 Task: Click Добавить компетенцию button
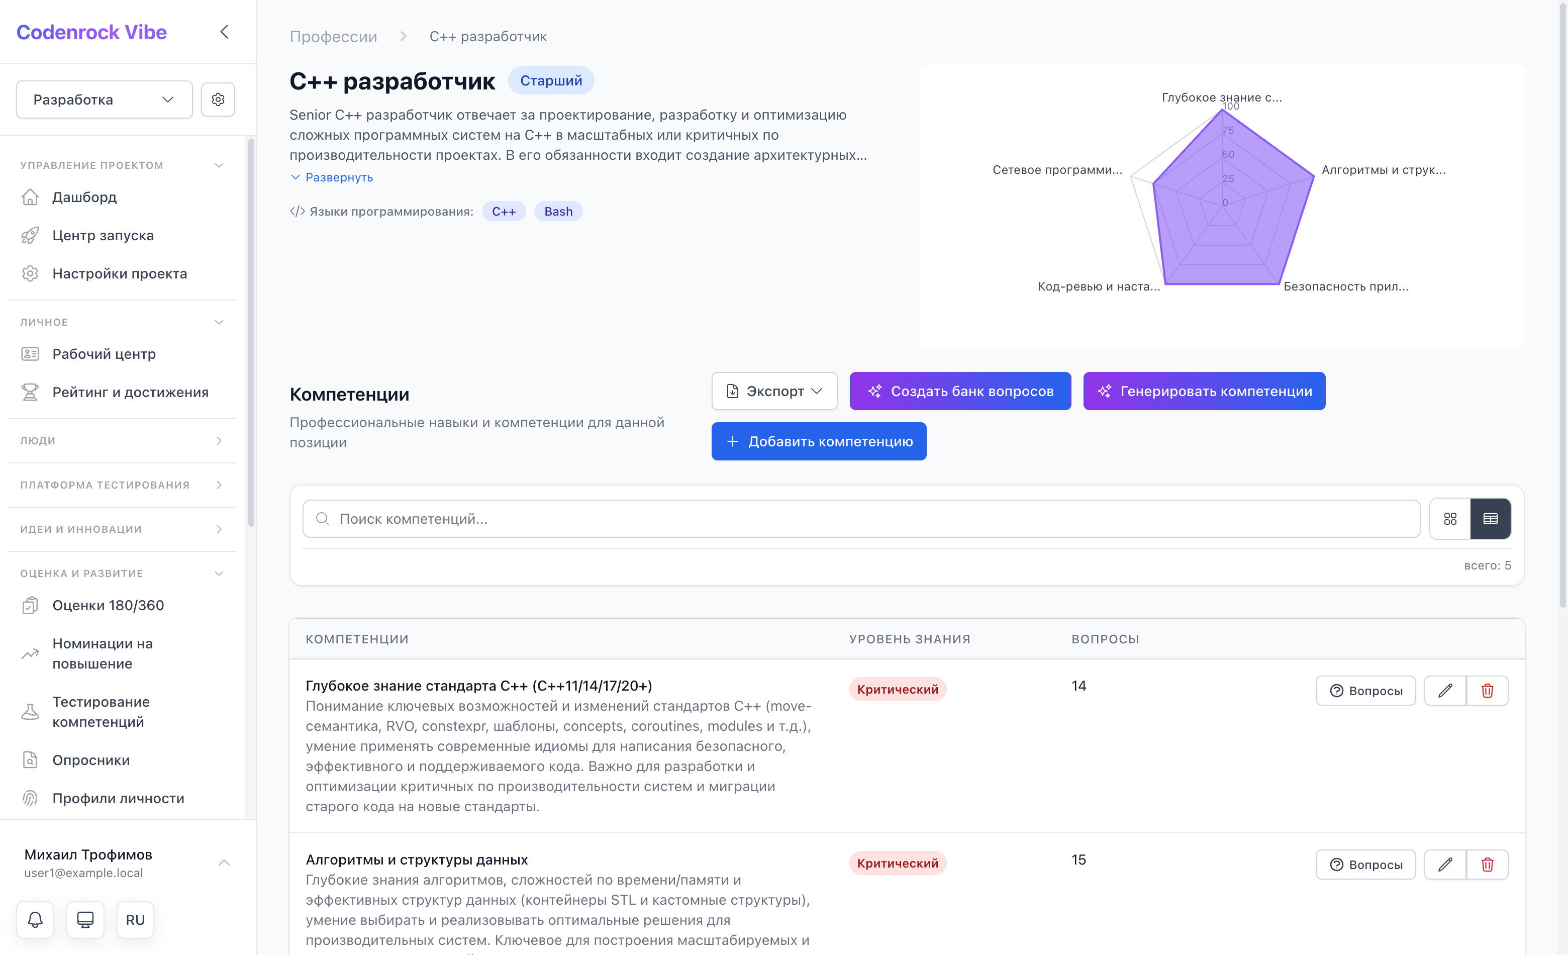tap(819, 441)
